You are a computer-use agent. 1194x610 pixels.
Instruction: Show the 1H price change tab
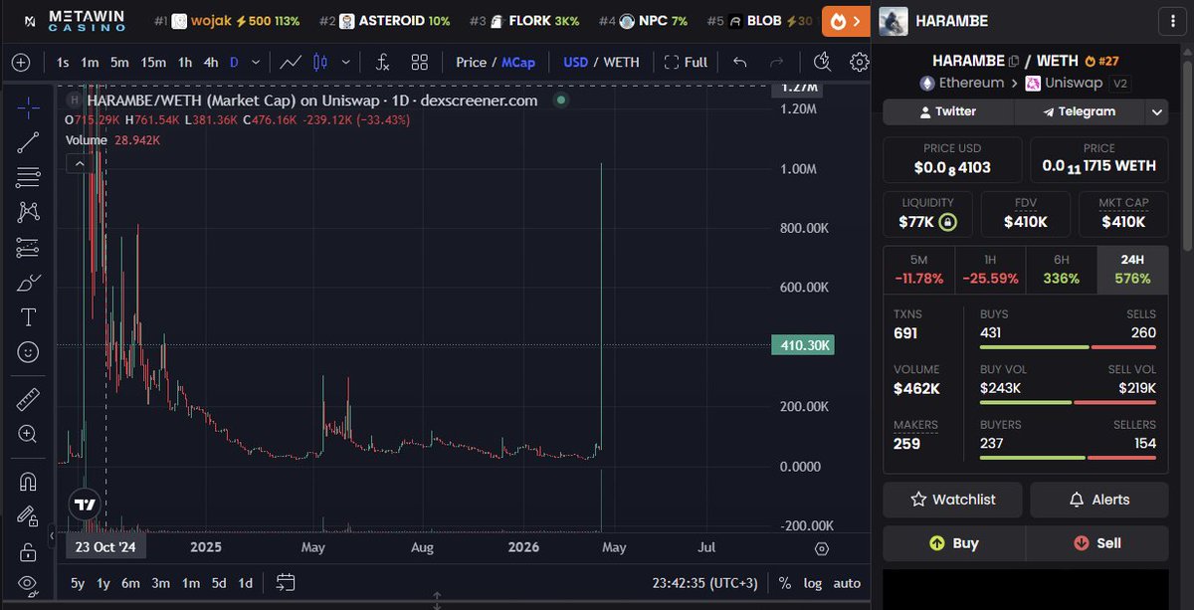(990, 270)
